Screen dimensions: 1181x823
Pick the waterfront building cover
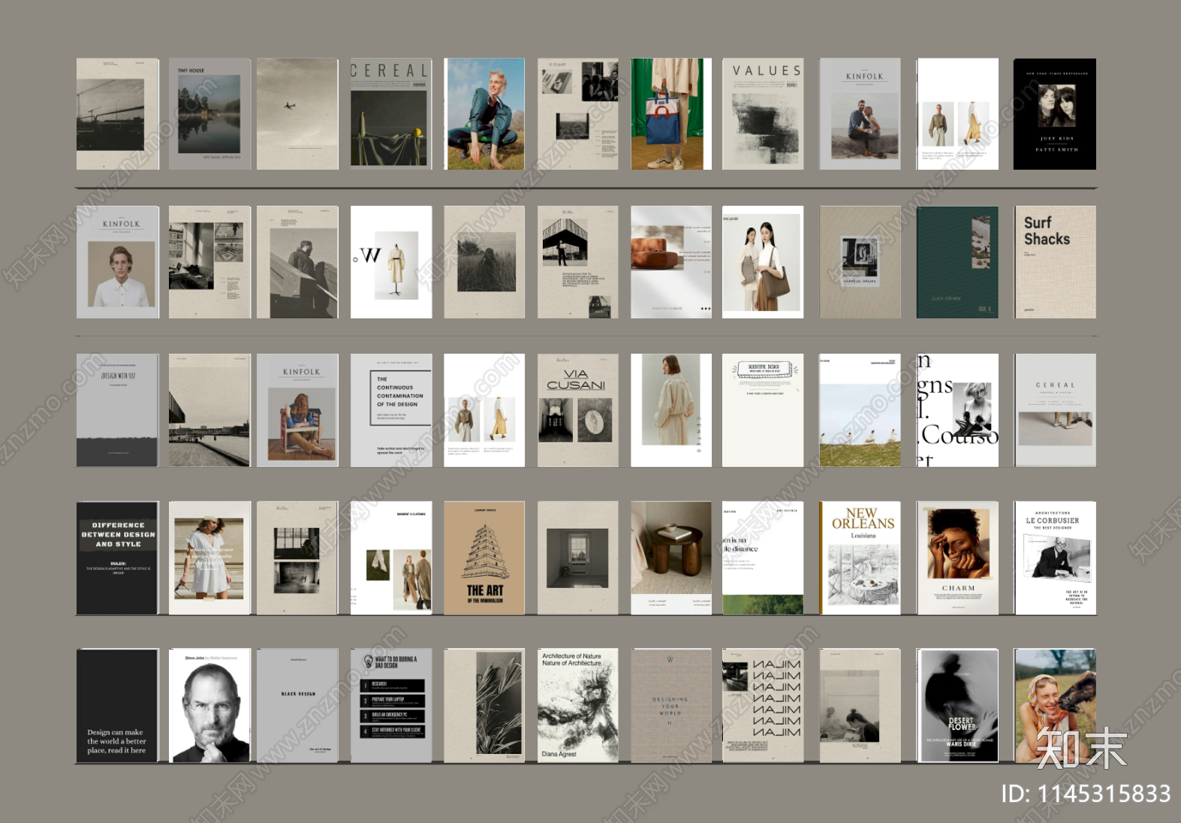tap(209, 410)
